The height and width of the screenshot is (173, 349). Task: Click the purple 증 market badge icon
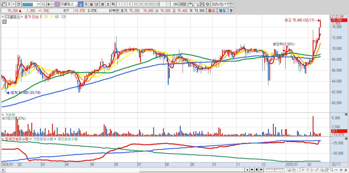tap(57, 4)
